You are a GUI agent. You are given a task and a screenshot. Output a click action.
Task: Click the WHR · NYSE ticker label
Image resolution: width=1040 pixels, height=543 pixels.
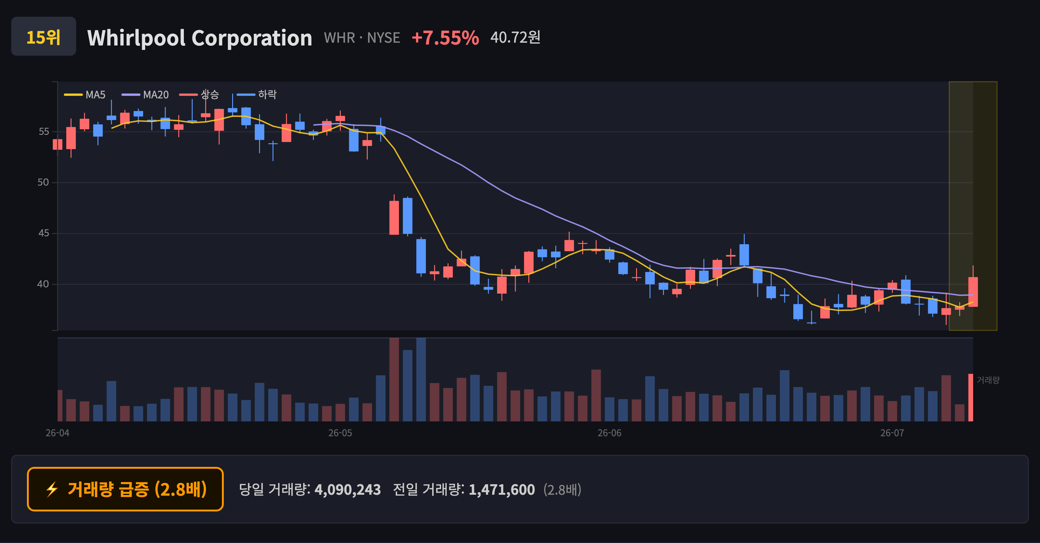point(362,38)
